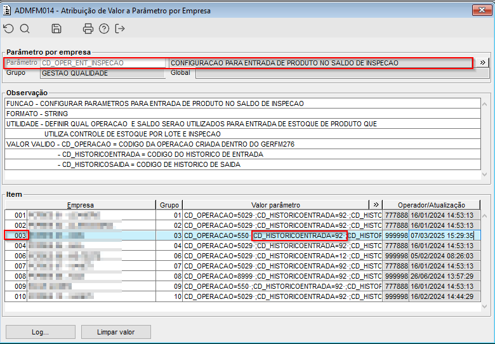This screenshot has height=344, width=495.
Task: Open help via the question mark icon
Action: point(104,29)
